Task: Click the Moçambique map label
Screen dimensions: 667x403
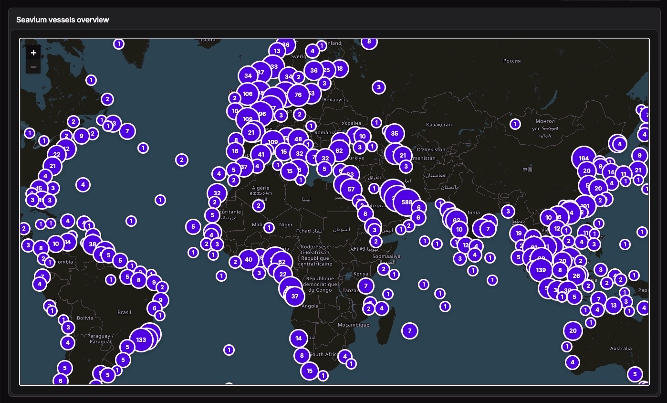Action: 354,325
